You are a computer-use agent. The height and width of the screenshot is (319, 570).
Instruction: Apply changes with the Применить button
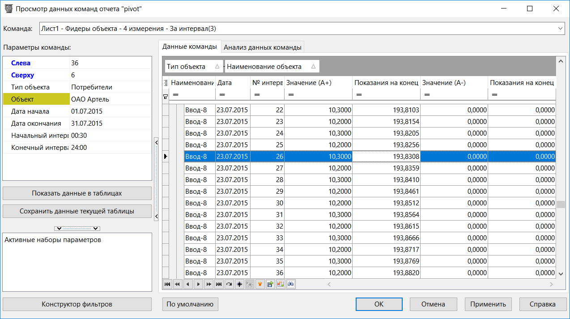(x=488, y=304)
